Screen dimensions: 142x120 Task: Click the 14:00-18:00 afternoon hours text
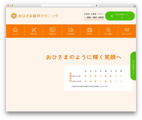pos(76,81)
